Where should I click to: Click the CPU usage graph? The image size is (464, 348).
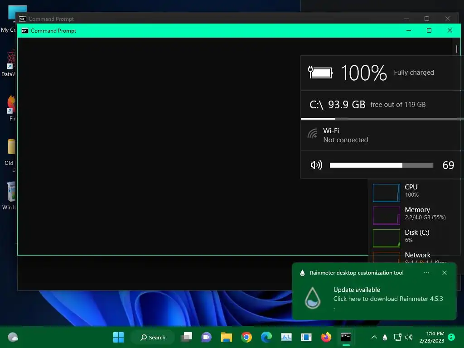pyautogui.click(x=387, y=193)
